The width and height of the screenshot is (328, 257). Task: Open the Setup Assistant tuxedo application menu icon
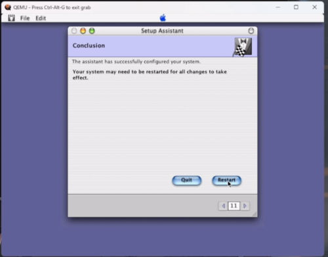coord(11,18)
